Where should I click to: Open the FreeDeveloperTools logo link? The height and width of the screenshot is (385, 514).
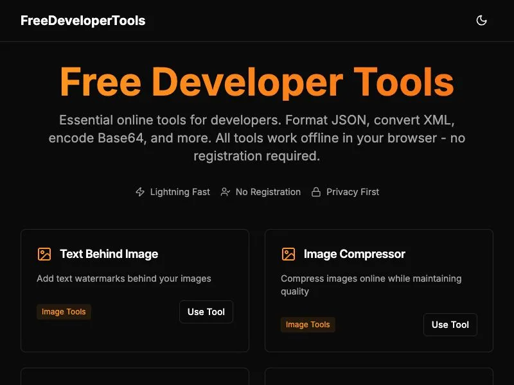pyautogui.click(x=83, y=21)
